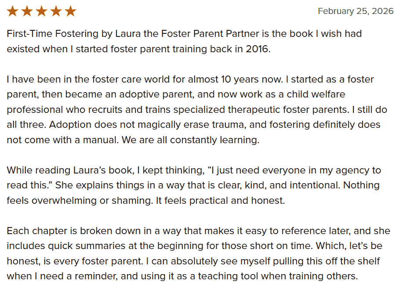Click the February 25, 2026 review date
This screenshot has height=289, width=404.
tap(356, 11)
